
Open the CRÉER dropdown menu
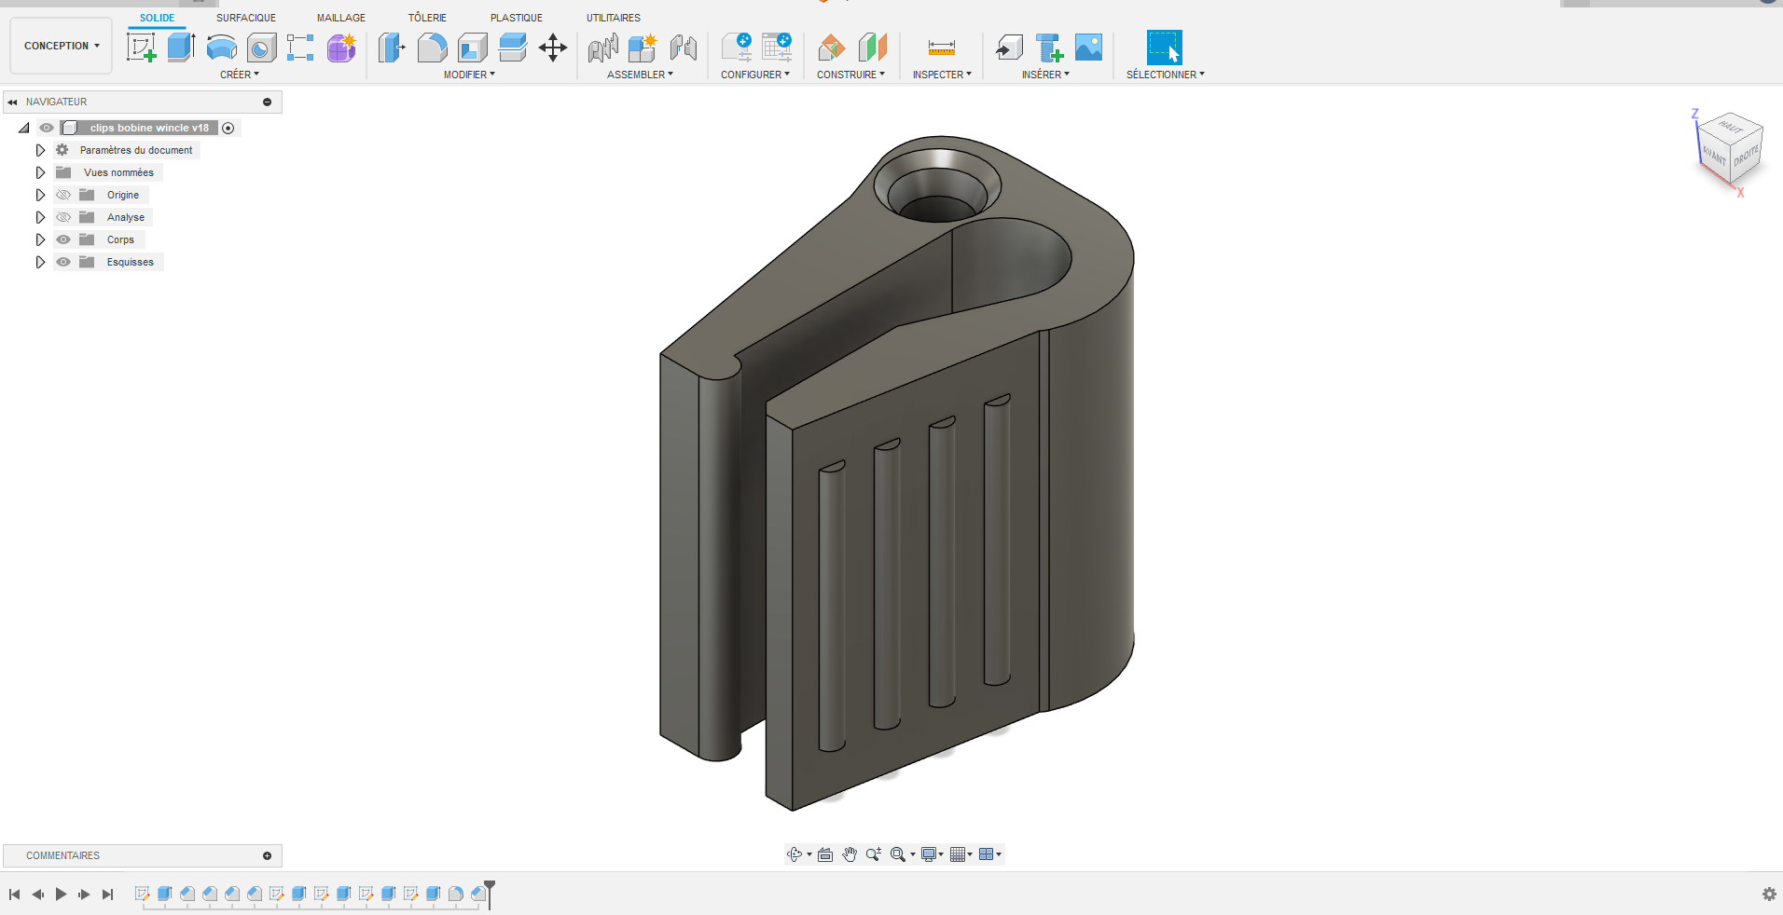(240, 75)
